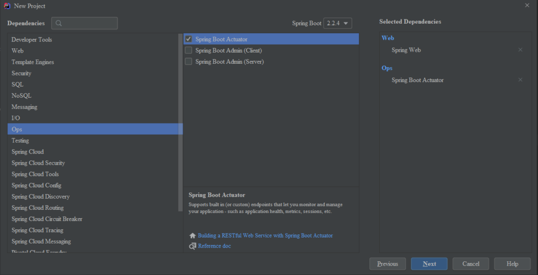The height and width of the screenshot is (275, 538).
Task: Remove Spring Web using its X icon
Action: point(520,50)
